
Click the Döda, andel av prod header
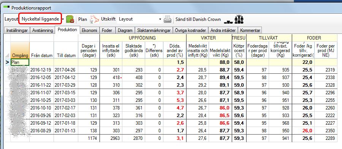coord(175,50)
